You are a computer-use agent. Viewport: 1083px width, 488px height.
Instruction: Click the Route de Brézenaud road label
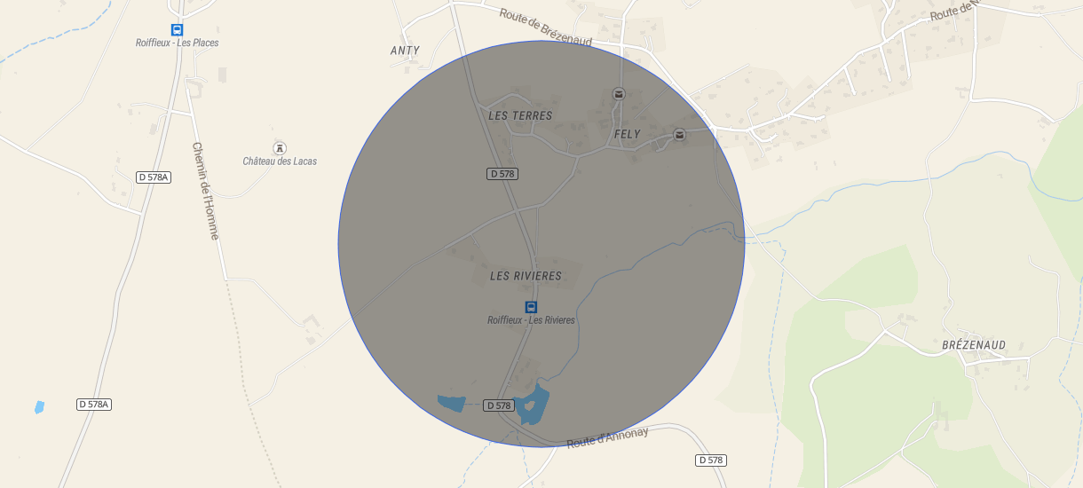tap(546, 28)
